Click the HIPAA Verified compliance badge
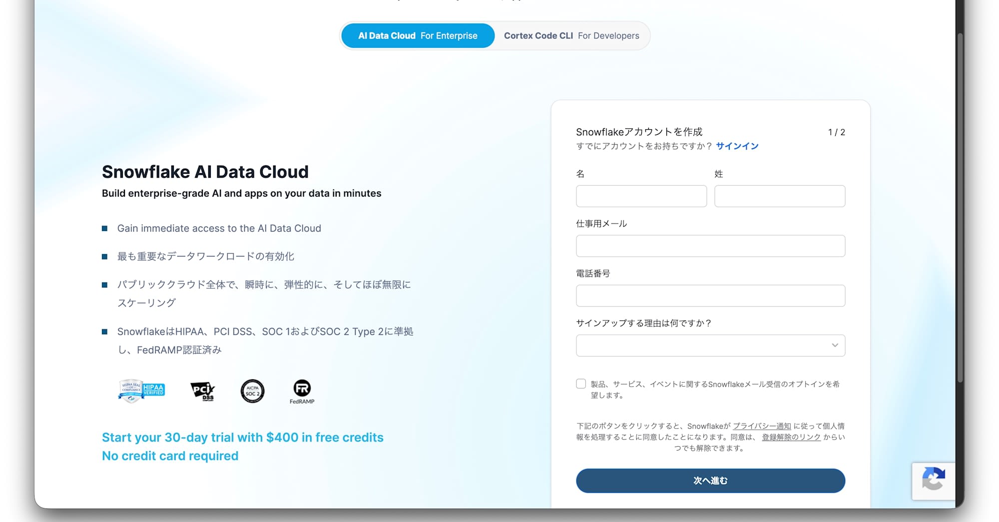The image size is (999, 522). [x=141, y=391]
